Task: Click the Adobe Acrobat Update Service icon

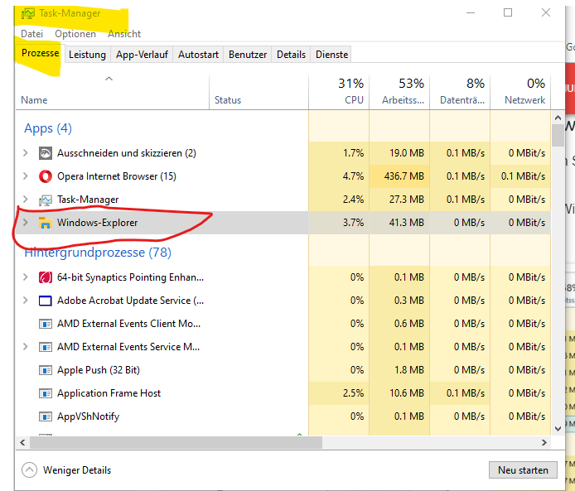Action: coord(45,301)
